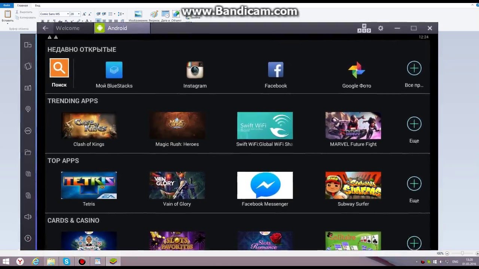Go back with the BlueStacks arrow
This screenshot has height=269, width=479.
[x=45, y=28]
